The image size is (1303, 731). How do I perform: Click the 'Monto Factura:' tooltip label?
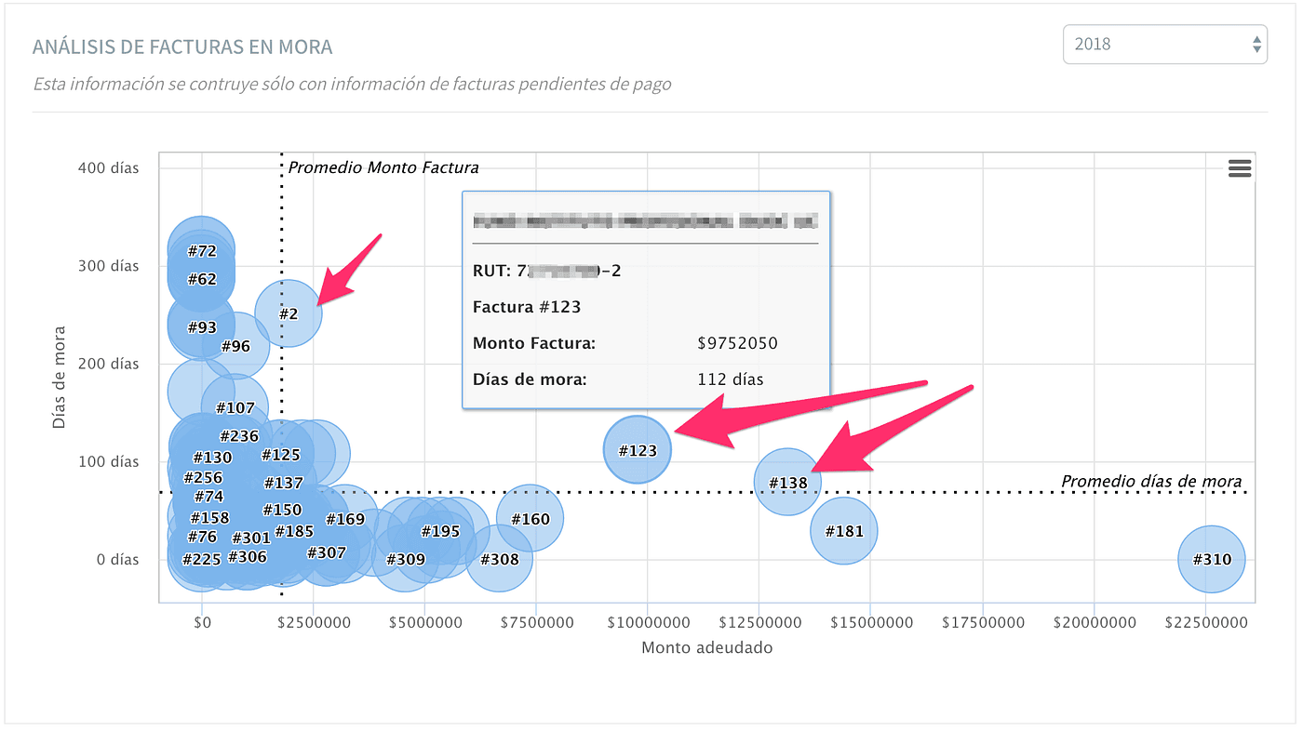[x=534, y=343]
